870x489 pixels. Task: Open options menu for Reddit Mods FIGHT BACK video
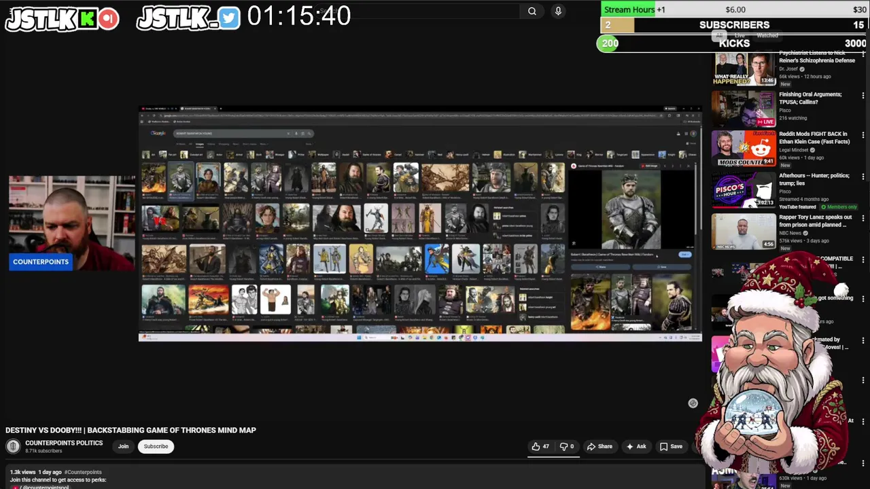pyautogui.click(x=863, y=136)
